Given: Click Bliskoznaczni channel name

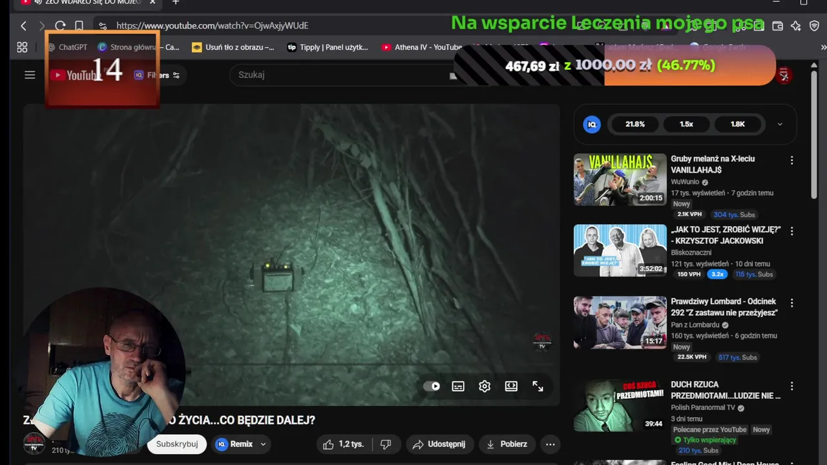Looking at the screenshot, I should pos(691,253).
